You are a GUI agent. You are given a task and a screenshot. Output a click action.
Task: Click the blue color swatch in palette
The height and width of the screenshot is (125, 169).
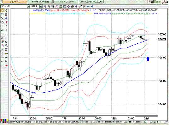[5, 120]
